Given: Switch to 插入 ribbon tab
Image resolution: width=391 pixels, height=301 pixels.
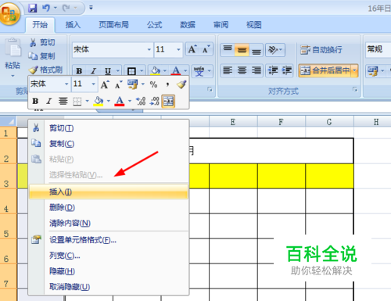Looking at the screenshot, I should click(73, 25).
